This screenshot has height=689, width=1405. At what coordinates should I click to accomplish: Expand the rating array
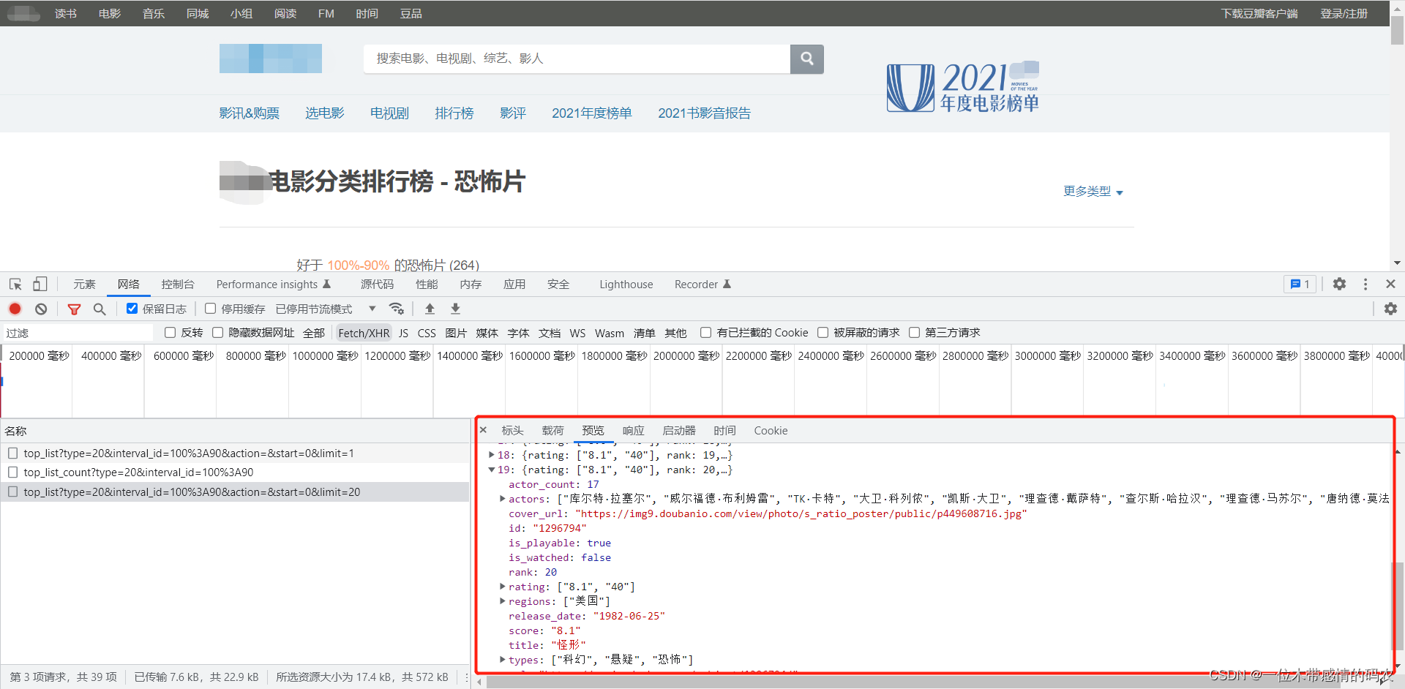503,587
